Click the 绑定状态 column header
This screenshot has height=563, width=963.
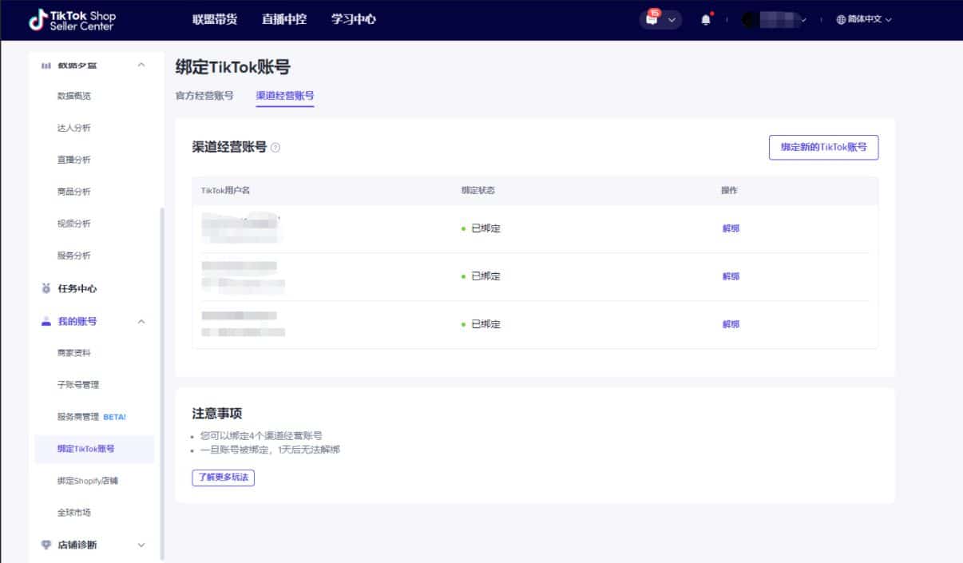478,190
